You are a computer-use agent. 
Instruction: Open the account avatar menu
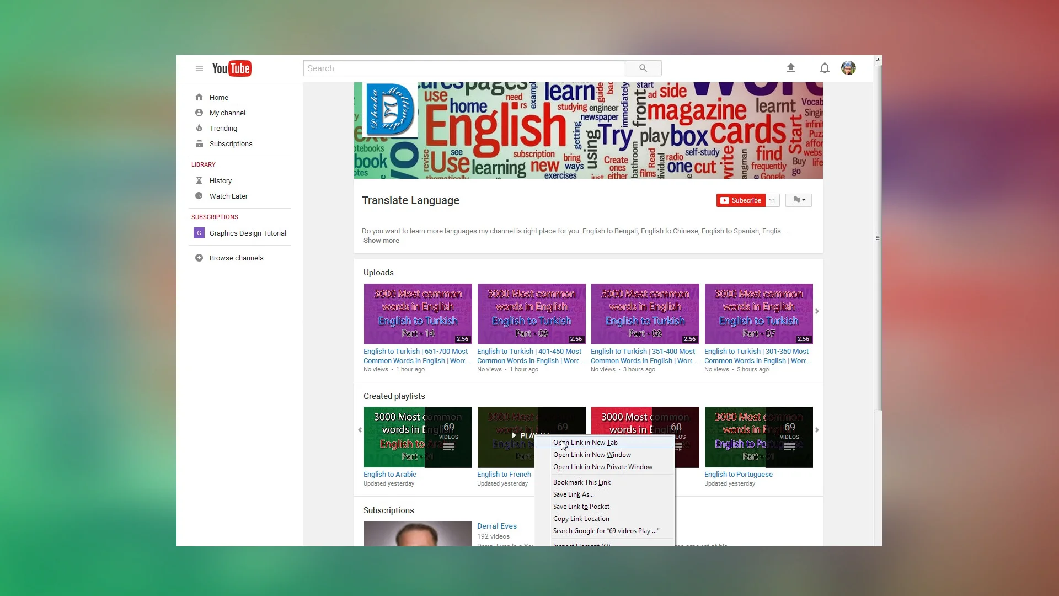coord(848,68)
